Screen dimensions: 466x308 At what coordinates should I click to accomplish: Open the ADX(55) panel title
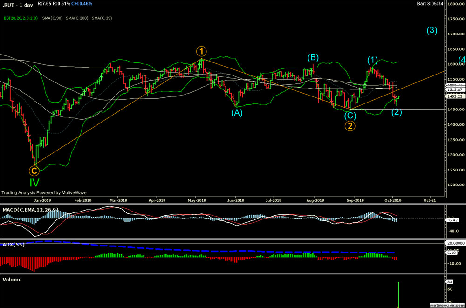tap(13, 244)
